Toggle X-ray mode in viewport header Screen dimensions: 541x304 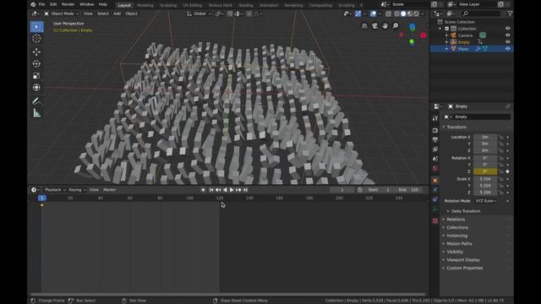388,14
